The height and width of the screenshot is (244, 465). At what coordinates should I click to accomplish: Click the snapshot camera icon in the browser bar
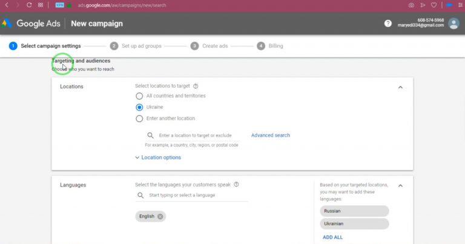[411, 5]
